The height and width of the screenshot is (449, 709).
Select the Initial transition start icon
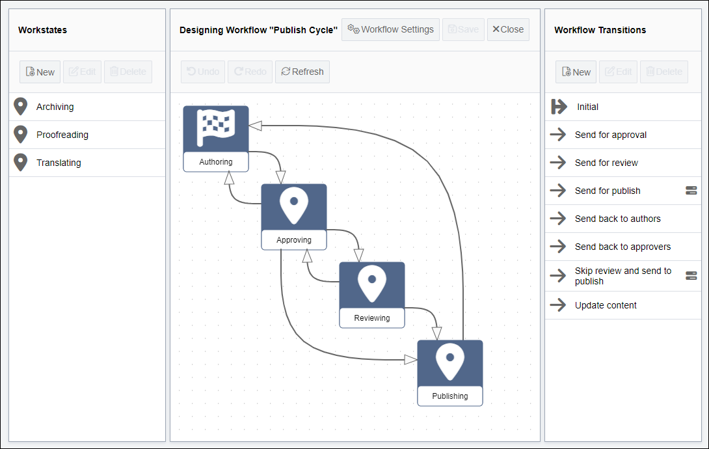tap(559, 107)
